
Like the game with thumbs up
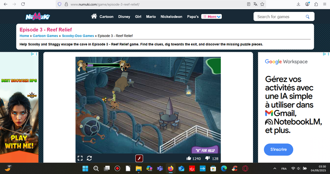(189, 158)
